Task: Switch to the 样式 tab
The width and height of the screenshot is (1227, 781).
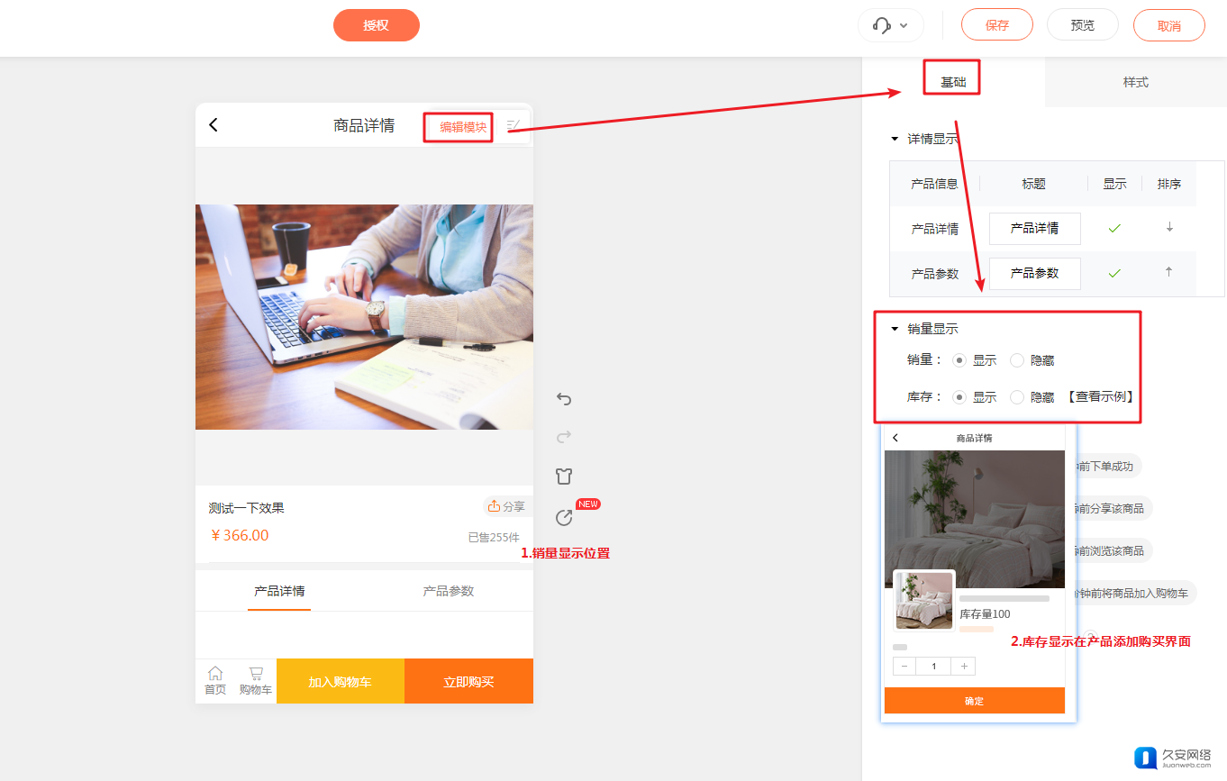Action: (x=1135, y=82)
